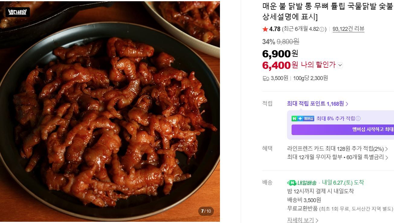Click the 7/10 image counter badge
This screenshot has height=223, width=394.
206,211
